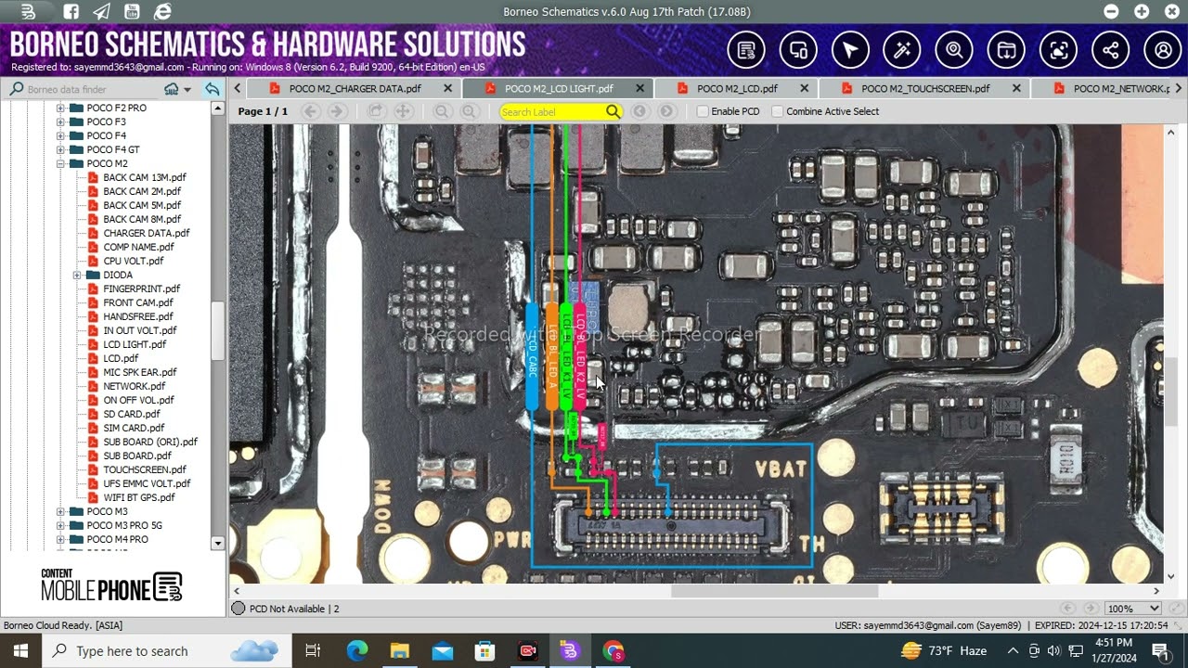Viewport: 1188px width, 668px height.
Task: Open TOUCHSCREEN.pdf in the tree
Action: point(145,469)
